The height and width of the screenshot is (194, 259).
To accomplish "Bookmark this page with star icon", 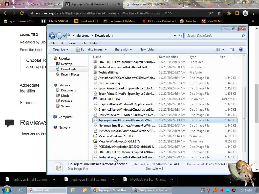I will 219,13.
